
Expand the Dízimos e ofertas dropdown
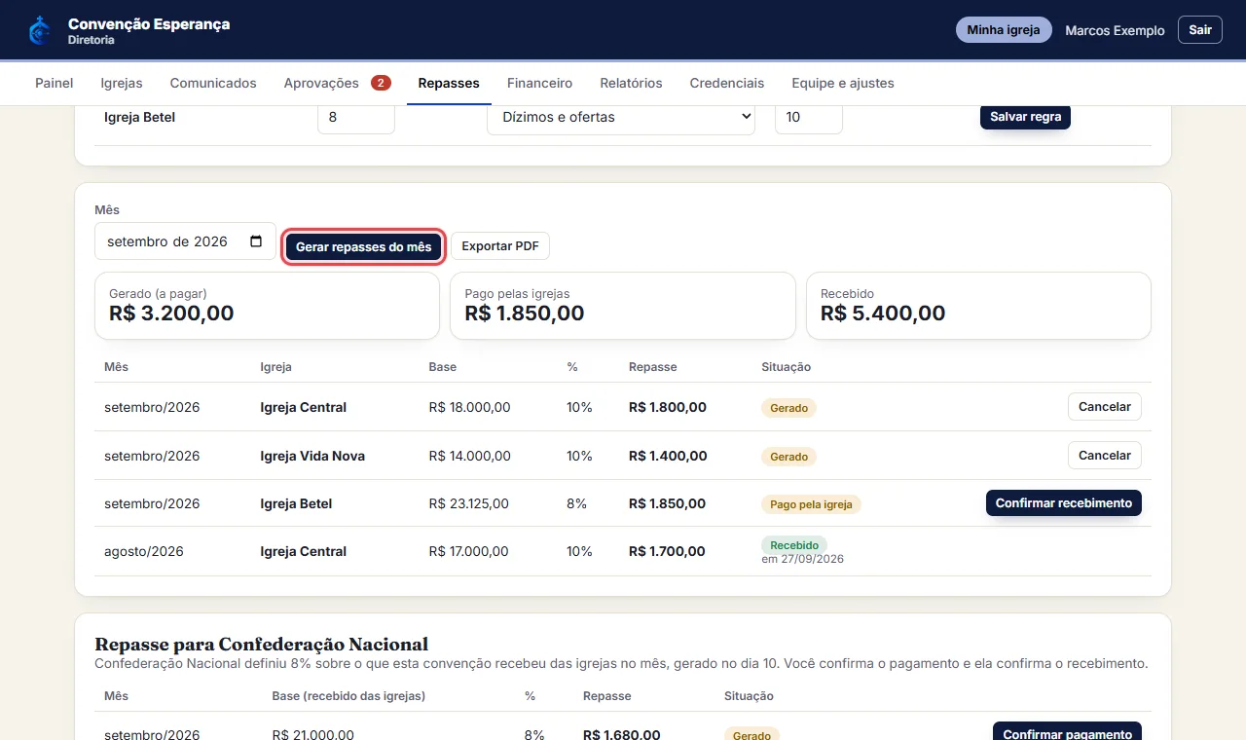621,117
